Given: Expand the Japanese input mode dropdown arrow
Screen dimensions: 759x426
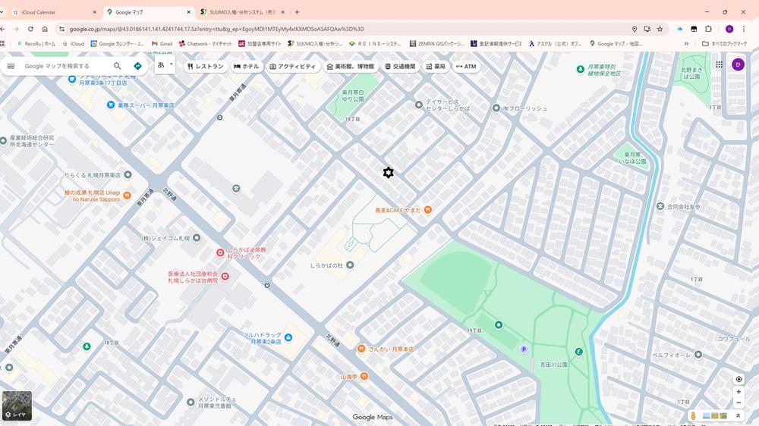Looking at the screenshot, I should click(172, 64).
